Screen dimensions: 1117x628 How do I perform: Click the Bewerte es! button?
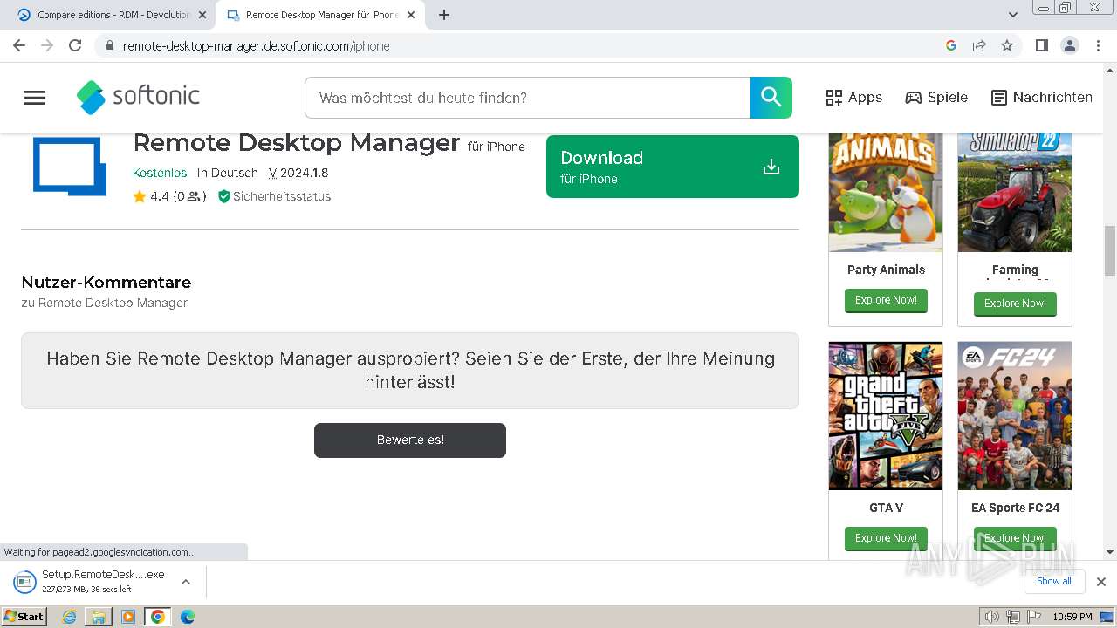click(x=410, y=440)
